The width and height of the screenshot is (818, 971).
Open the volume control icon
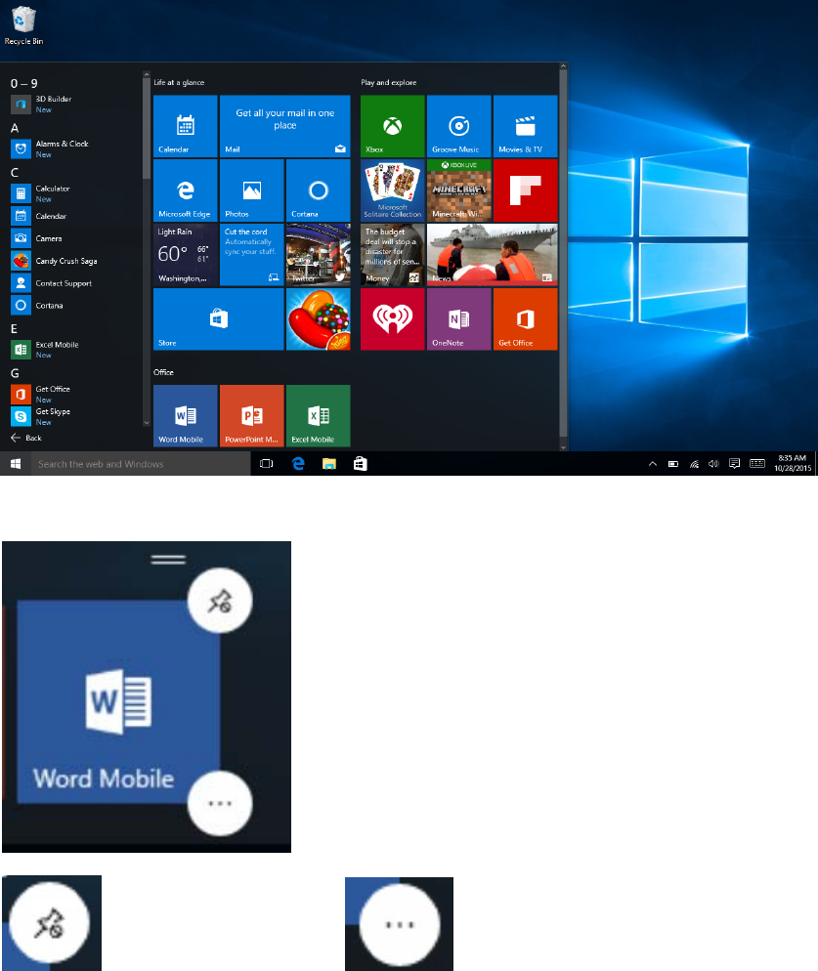pos(713,464)
